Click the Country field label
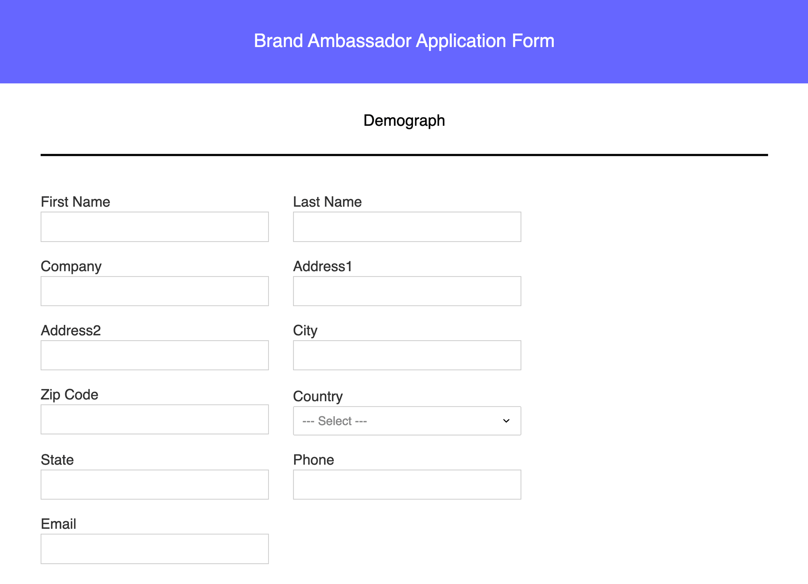Screen dimensions: 808x584 317,396
